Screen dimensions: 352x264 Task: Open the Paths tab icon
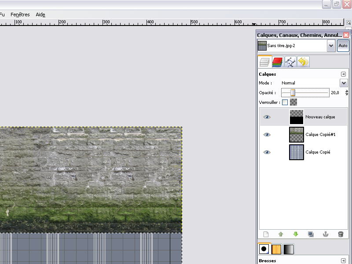(x=290, y=62)
